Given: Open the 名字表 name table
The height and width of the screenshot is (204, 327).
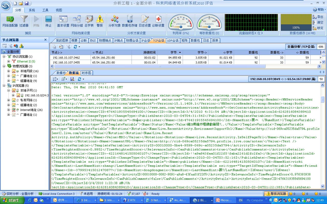Looking at the screenshot, I should (89, 21).
